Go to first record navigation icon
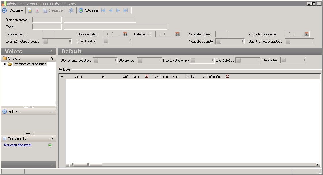Image resolution: width=323 pixels, height=175 pixels. [x=103, y=10]
